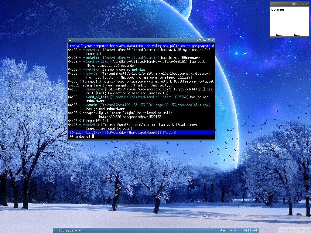Click the [04:11] time in irssi statusbar
This screenshot has height=233, width=311.
pos(76,133)
